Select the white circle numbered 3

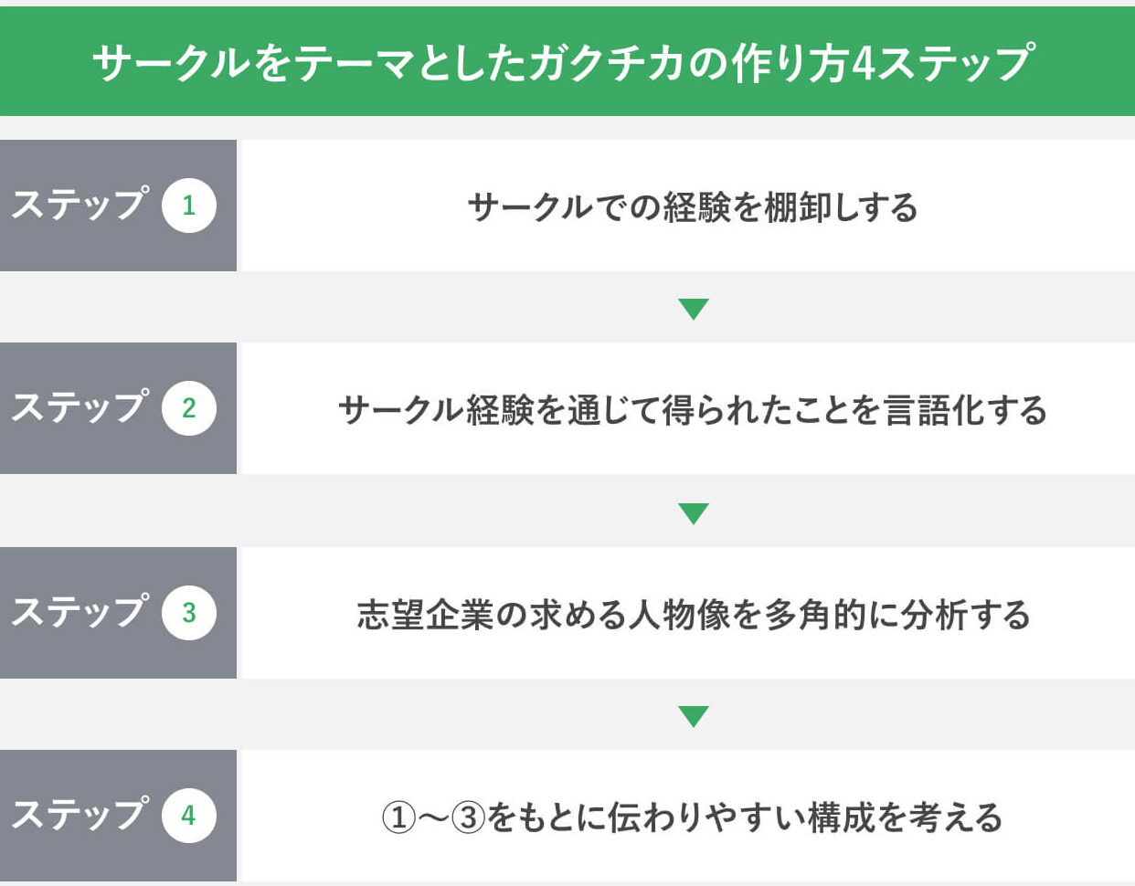pos(188,612)
